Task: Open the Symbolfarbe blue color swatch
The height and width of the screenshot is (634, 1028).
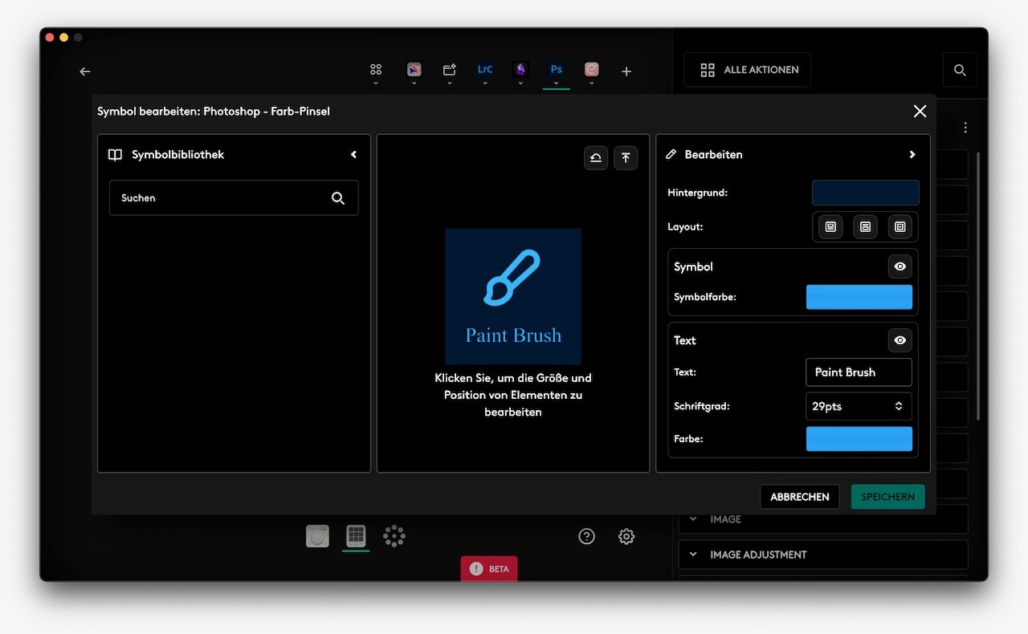Action: 859,297
